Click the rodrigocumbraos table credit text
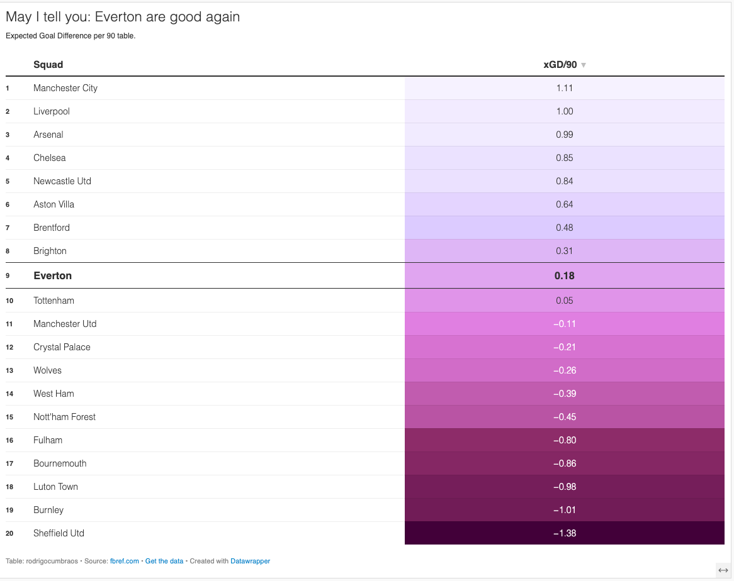 pos(52,561)
